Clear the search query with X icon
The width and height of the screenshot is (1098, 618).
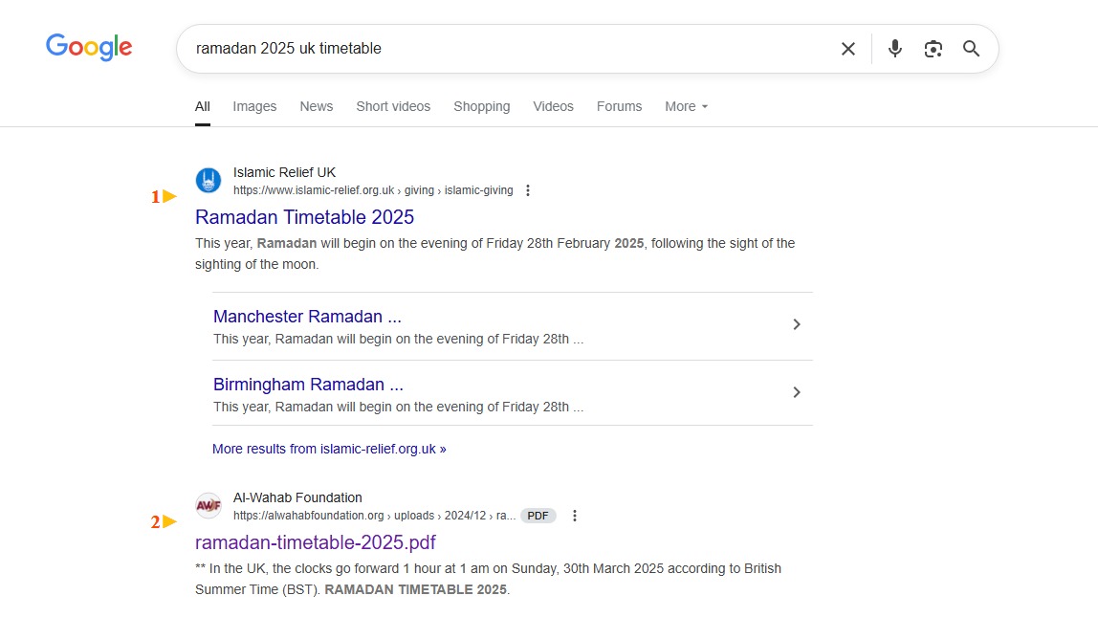tap(847, 49)
